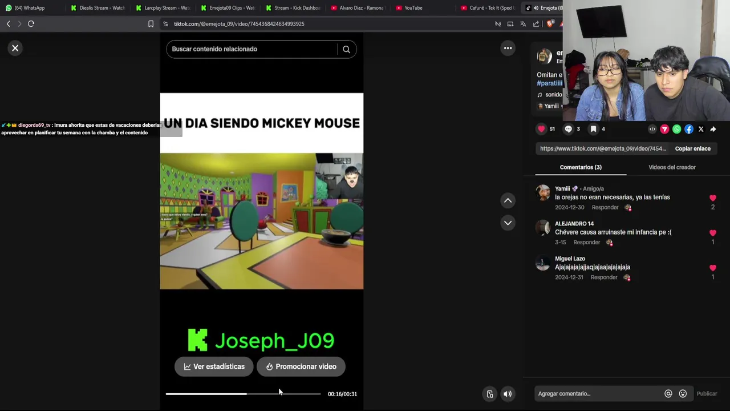Send to friends with red paper-plane icon
The height and width of the screenshot is (411, 730).
(x=664, y=129)
